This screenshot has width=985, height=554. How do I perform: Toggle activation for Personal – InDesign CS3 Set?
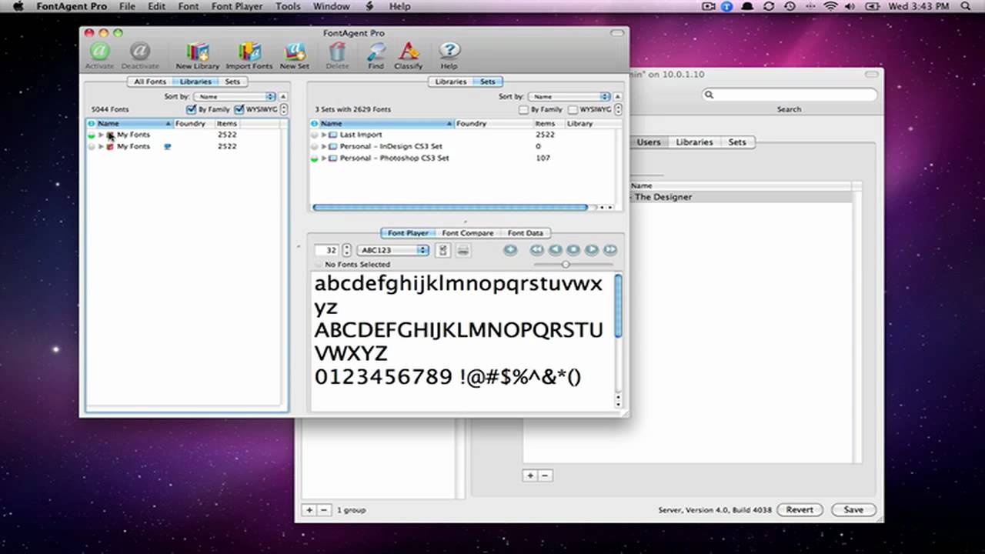[314, 147]
